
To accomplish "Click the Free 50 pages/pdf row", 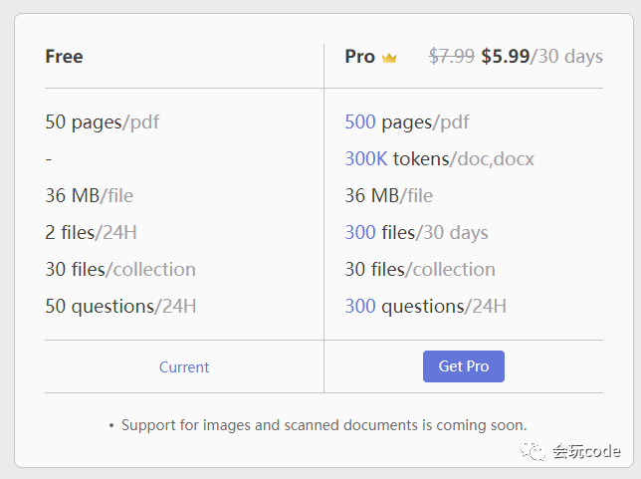I will [x=102, y=122].
